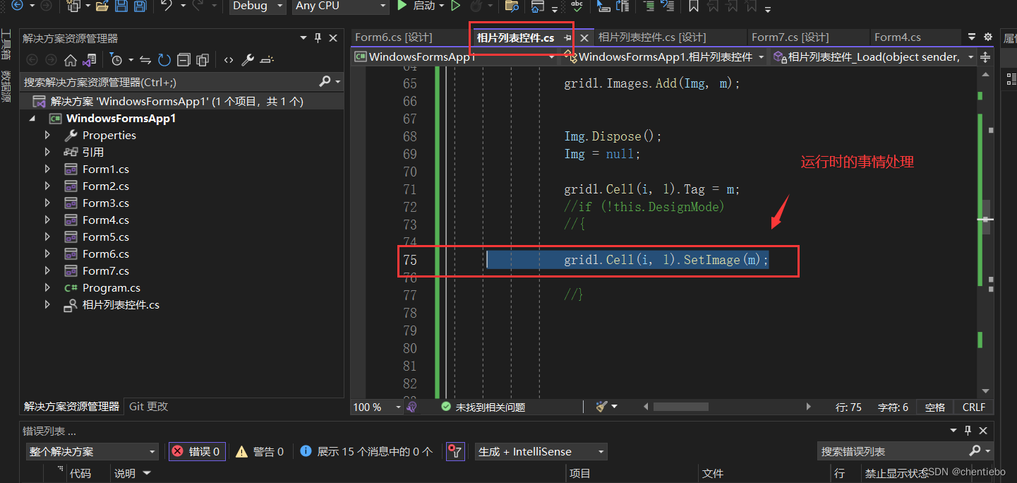The width and height of the screenshot is (1017, 483).
Task: Open the 相片列表控件_Load member dropdown
Action: [874, 56]
